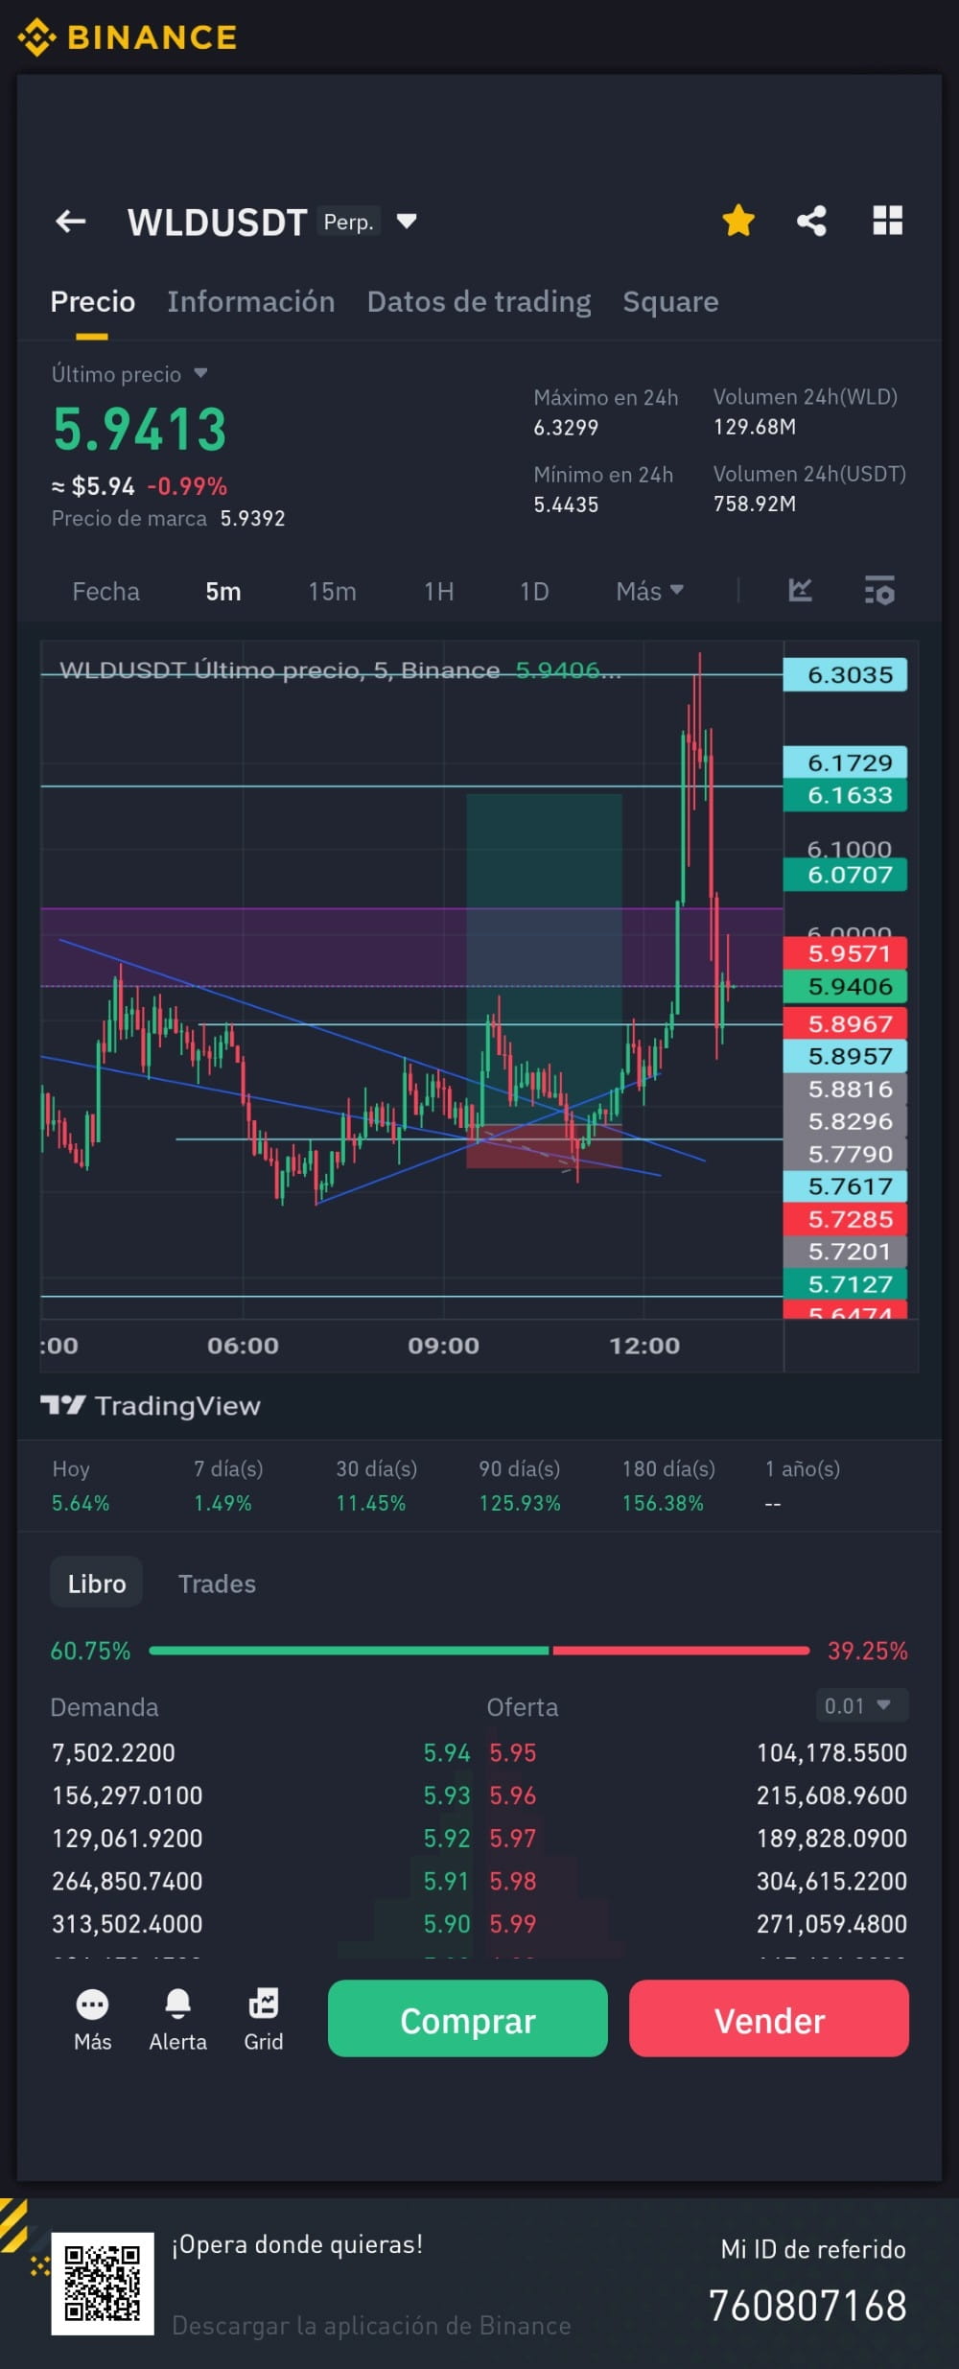Click the 180 día(s) 156.38% value
Screen dimensions: 959x2369
pyautogui.click(x=663, y=1503)
